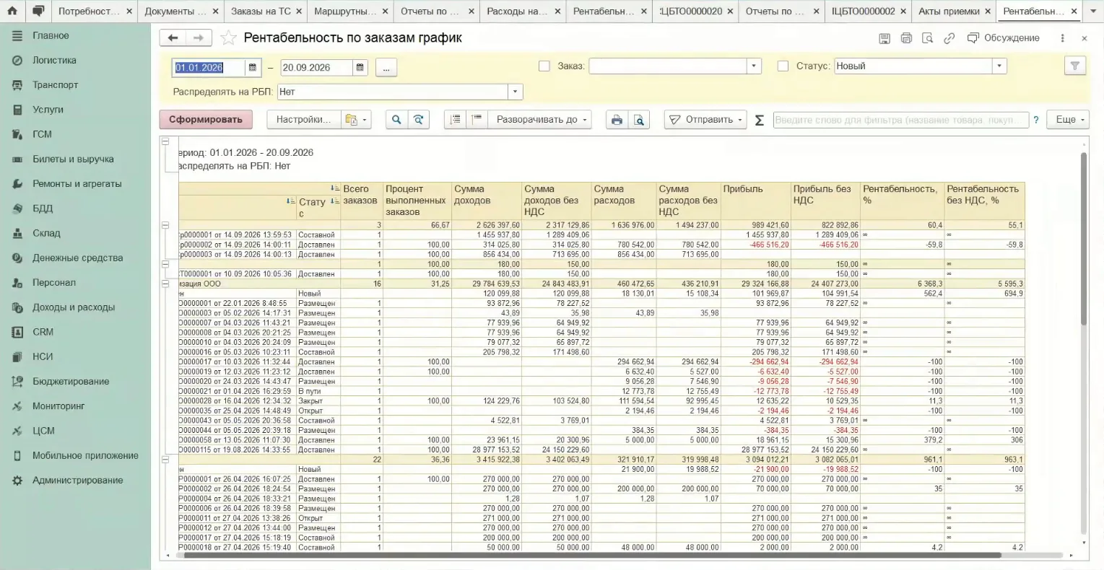This screenshot has height=570, width=1104.
Task: Collapse the …зация ООО group row
Action: click(165, 284)
